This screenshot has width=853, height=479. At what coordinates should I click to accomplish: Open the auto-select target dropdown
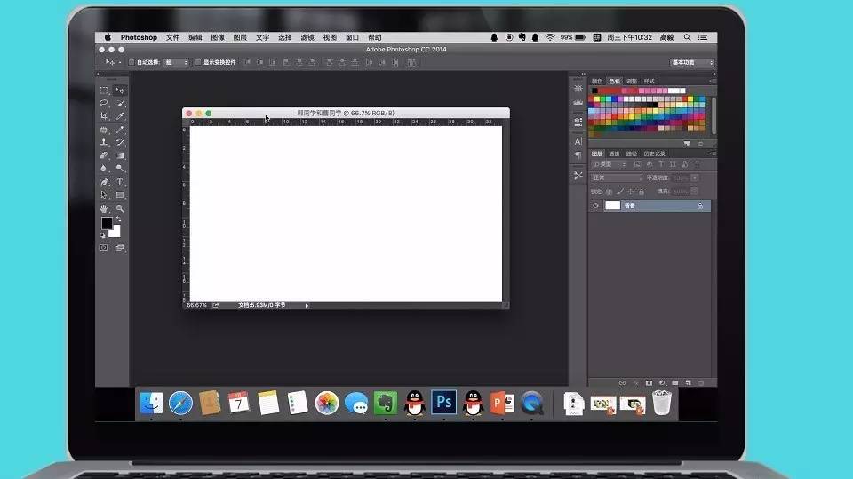pos(176,62)
